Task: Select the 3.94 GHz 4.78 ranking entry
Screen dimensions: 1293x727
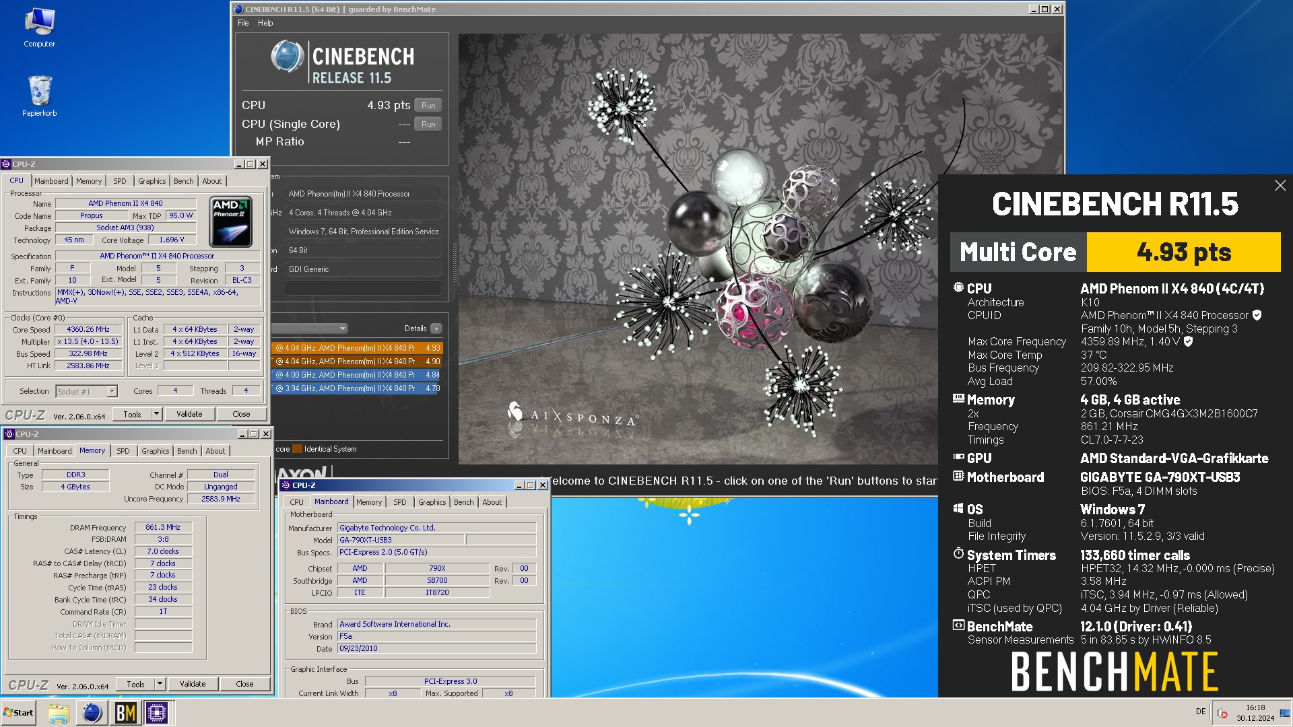Action: click(357, 388)
